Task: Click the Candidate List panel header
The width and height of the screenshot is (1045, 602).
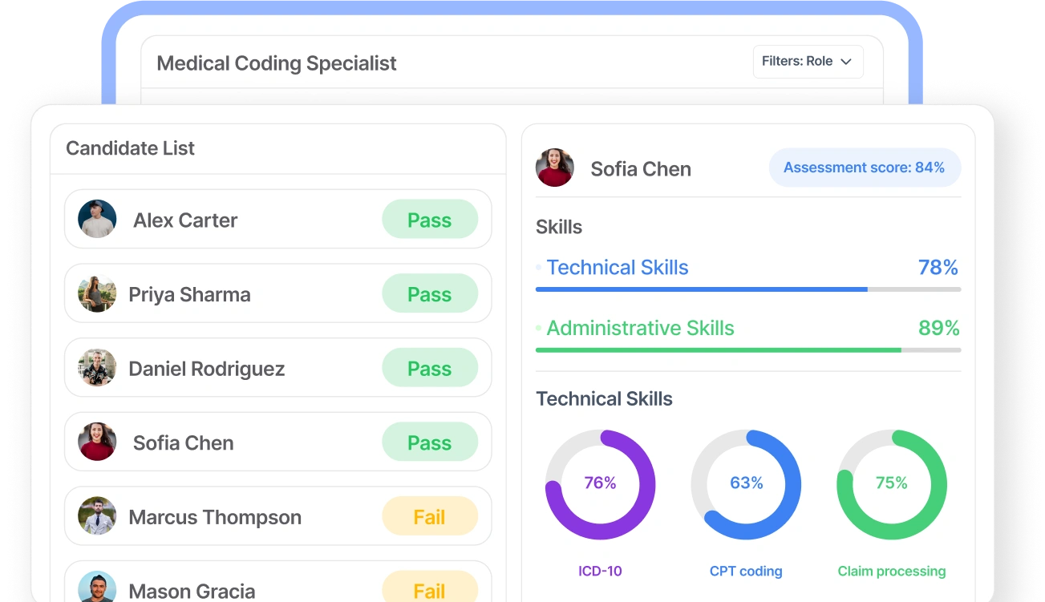Action: [277, 148]
